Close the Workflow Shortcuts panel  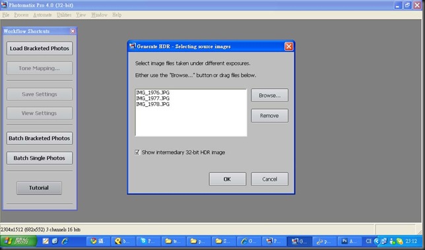point(73,31)
